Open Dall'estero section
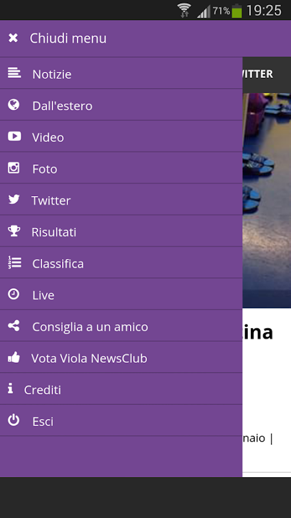The width and height of the screenshot is (291, 518). (x=121, y=105)
